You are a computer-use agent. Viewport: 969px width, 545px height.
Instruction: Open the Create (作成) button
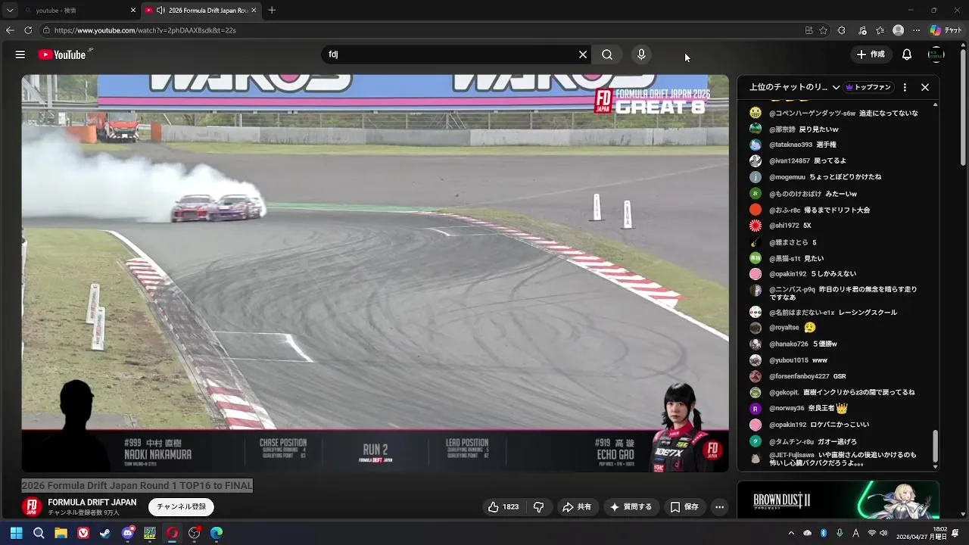(871, 54)
